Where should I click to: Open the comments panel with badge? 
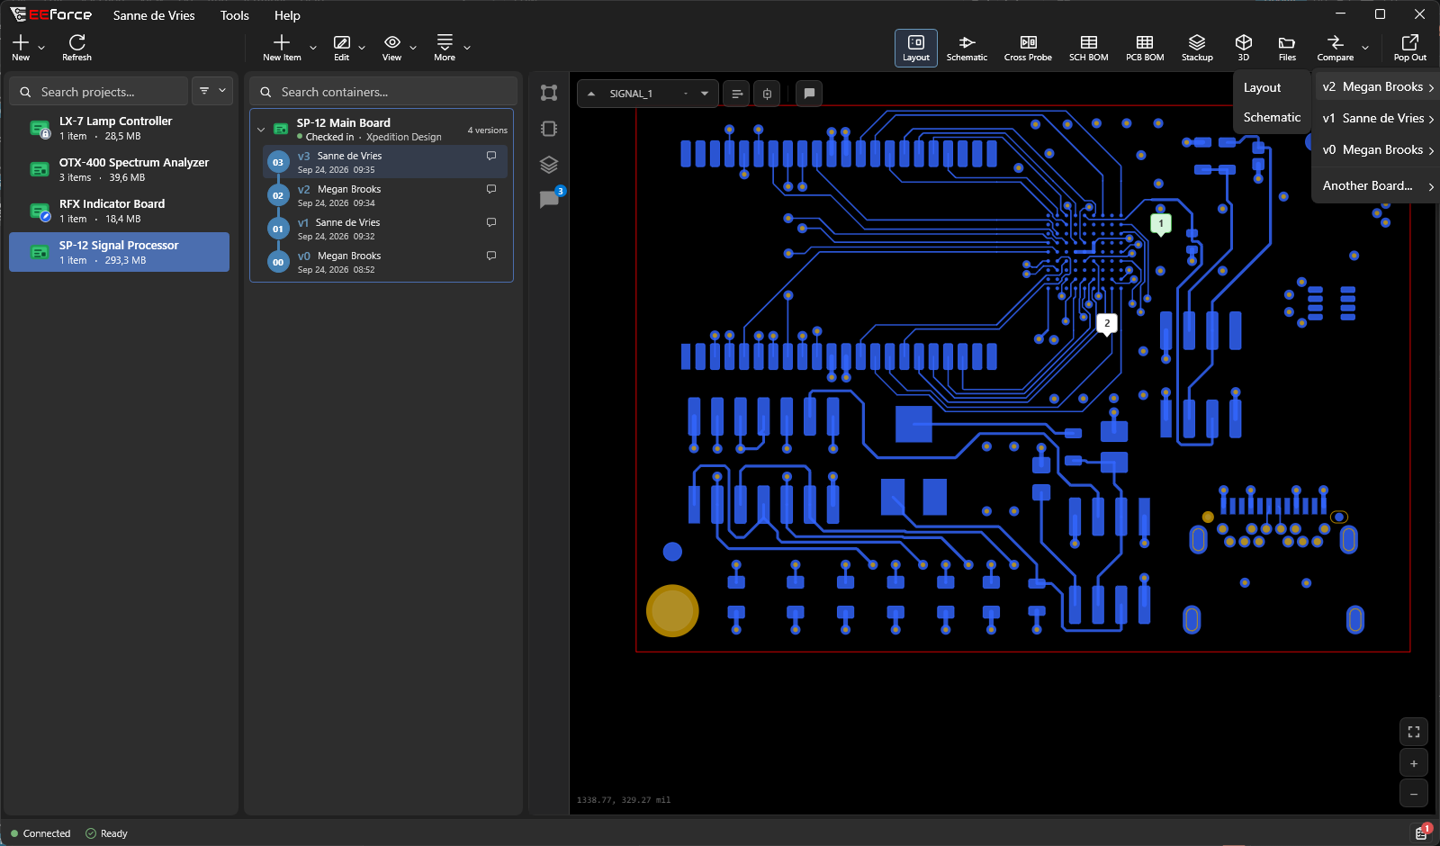pyautogui.click(x=549, y=200)
